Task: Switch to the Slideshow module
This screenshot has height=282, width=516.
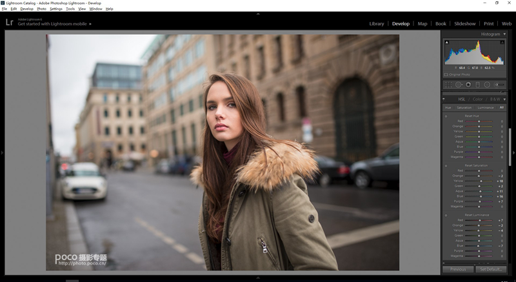Action: 464,24
